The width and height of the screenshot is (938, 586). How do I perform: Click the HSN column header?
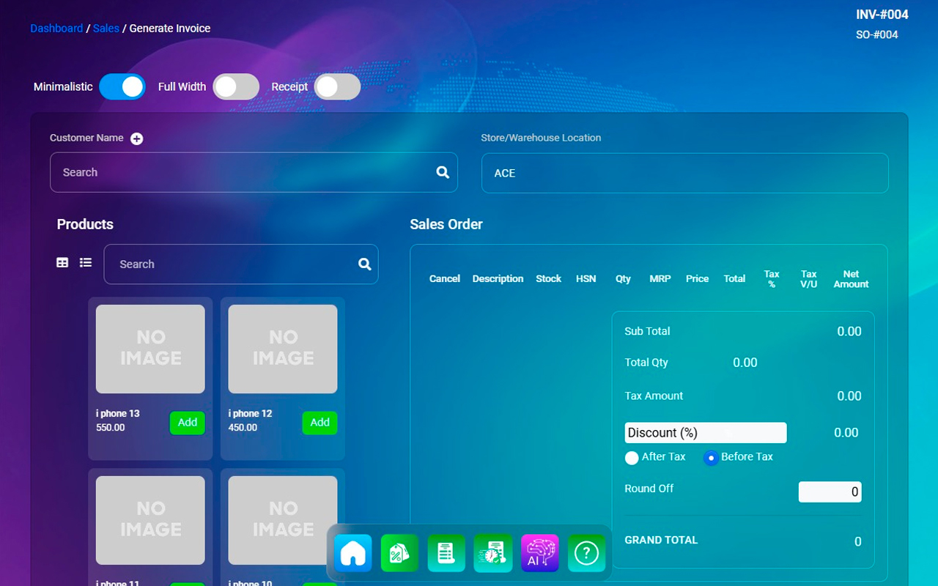586,279
